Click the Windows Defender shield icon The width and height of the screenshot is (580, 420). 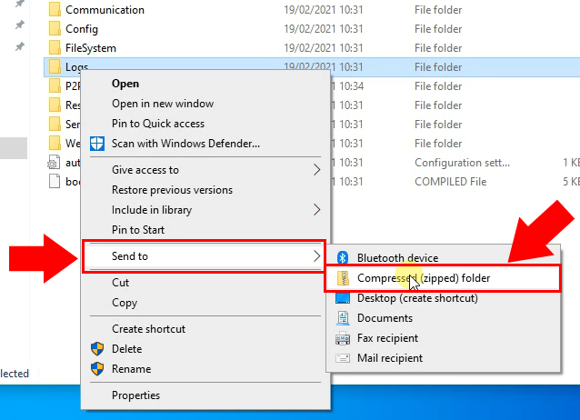tap(97, 144)
